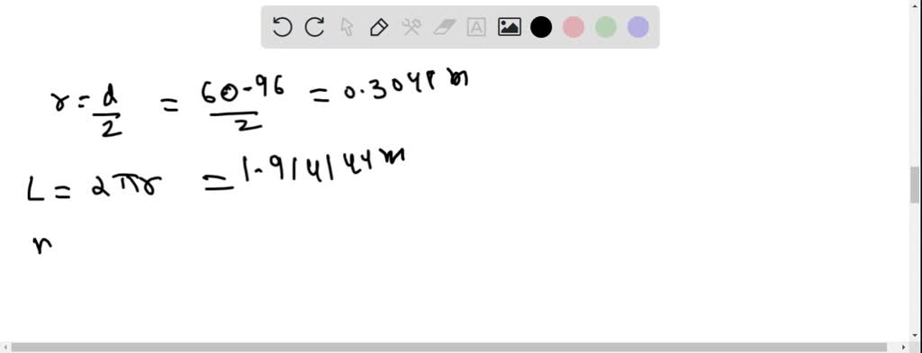Click the vertical scrollbar thumb
Screen dimensions: 922x353
click(915, 185)
